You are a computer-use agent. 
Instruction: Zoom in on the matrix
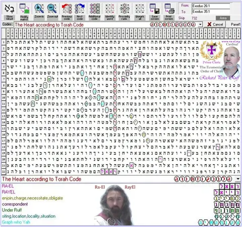(x=39, y=11)
